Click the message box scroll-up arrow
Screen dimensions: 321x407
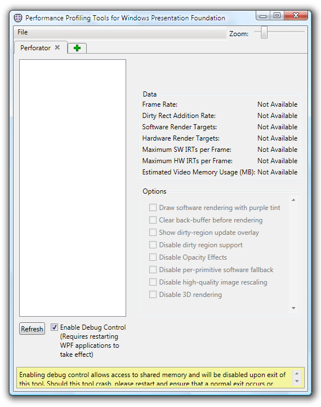coord(297,374)
